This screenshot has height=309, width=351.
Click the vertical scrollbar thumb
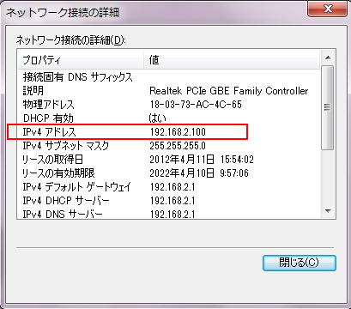coord(328,107)
